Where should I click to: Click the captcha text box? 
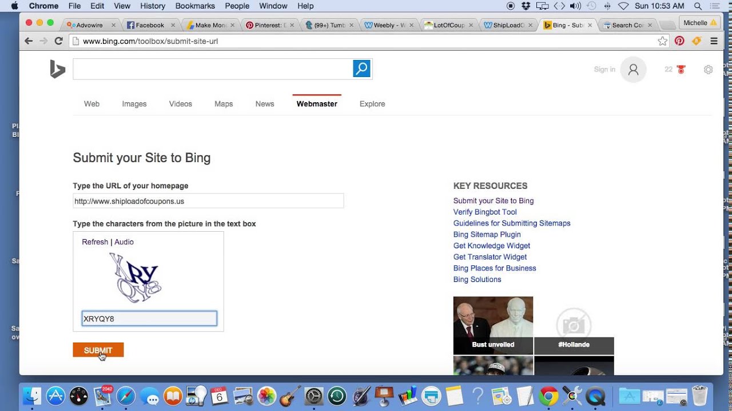[x=149, y=319]
